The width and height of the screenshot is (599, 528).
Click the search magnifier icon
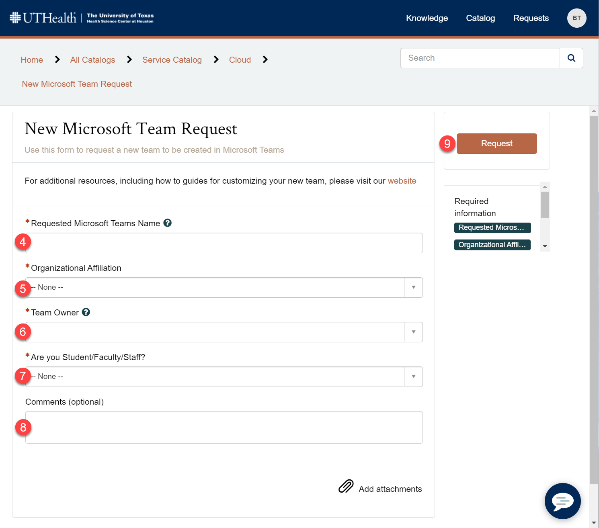[x=571, y=58]
